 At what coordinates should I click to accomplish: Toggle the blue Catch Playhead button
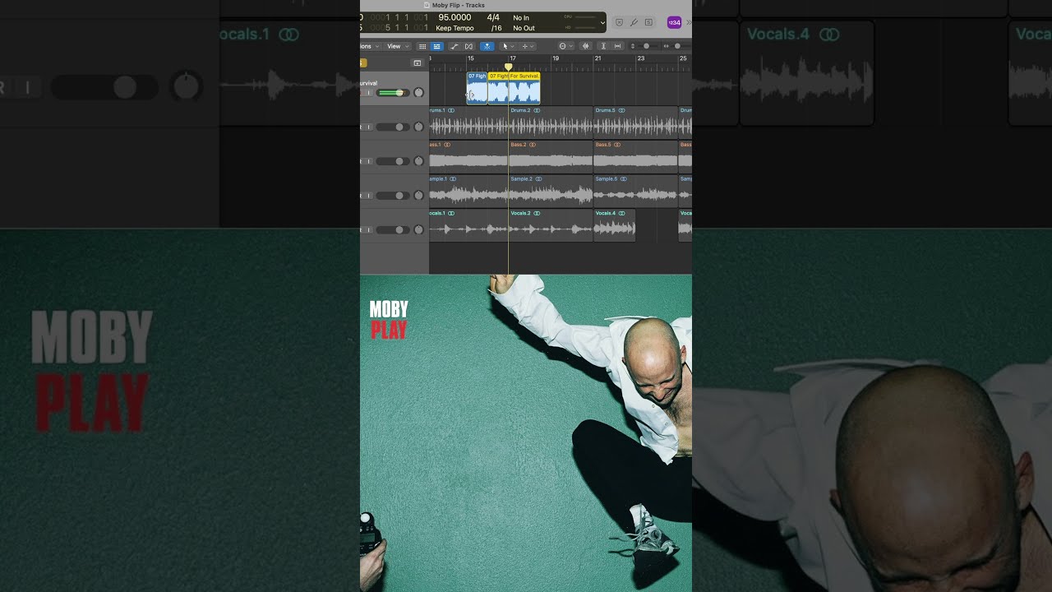coord(487,46)
